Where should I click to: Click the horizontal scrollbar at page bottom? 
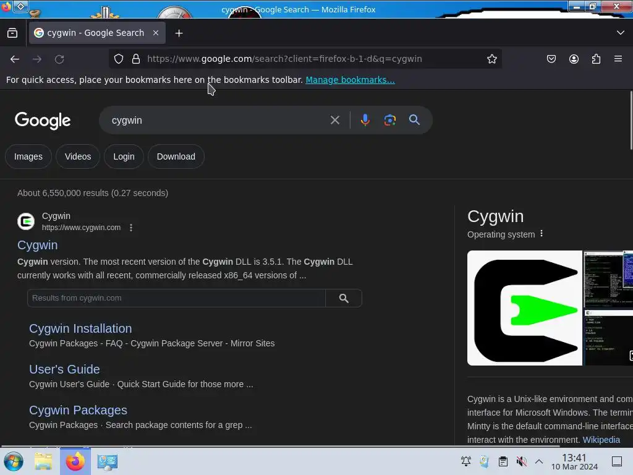click(x=280, y=447)
